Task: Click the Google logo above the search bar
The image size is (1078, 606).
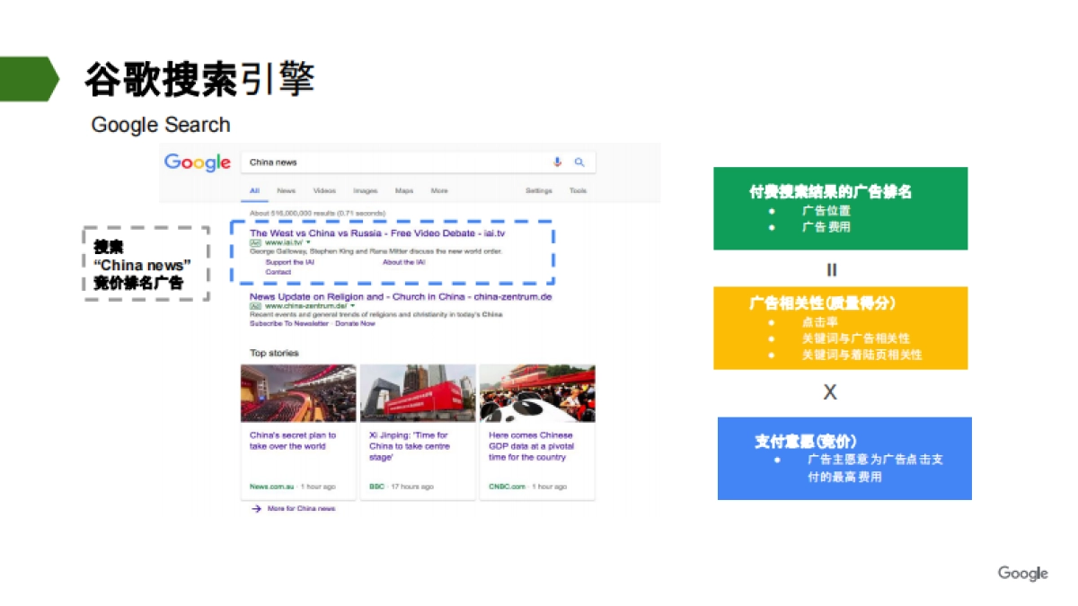Action: pos(197,162)
